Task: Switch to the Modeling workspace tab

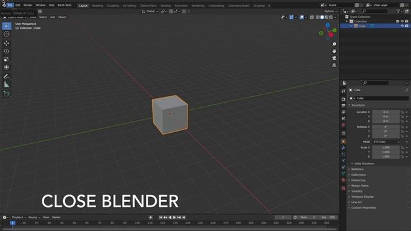Action: coord(97,6)
